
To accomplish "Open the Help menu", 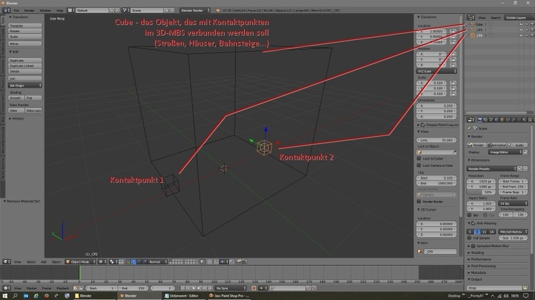I will click(60, 11).
